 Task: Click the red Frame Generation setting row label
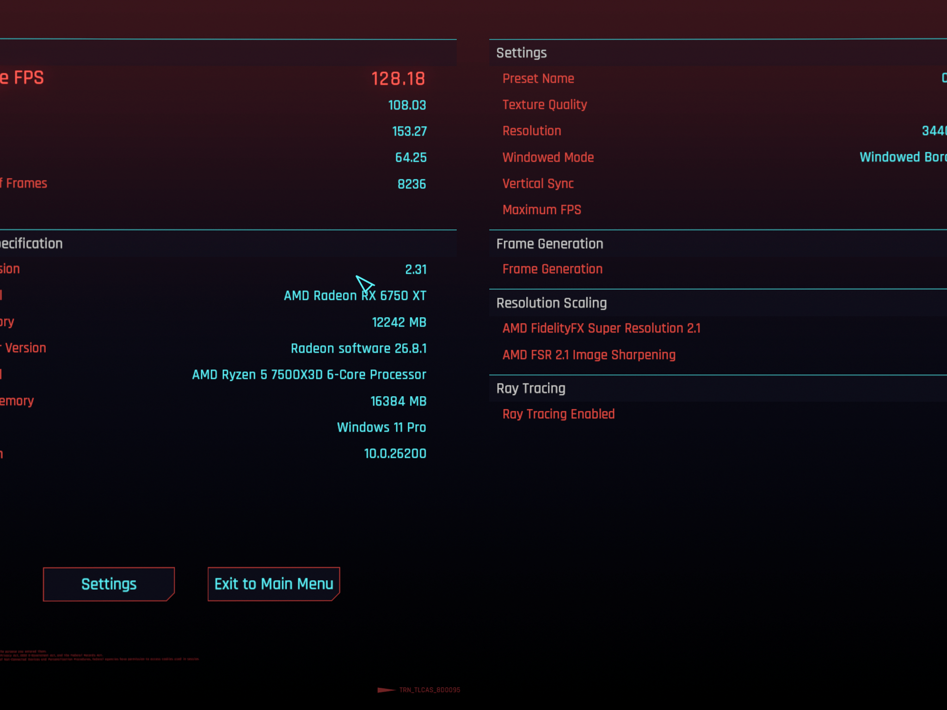click(553, 269)
